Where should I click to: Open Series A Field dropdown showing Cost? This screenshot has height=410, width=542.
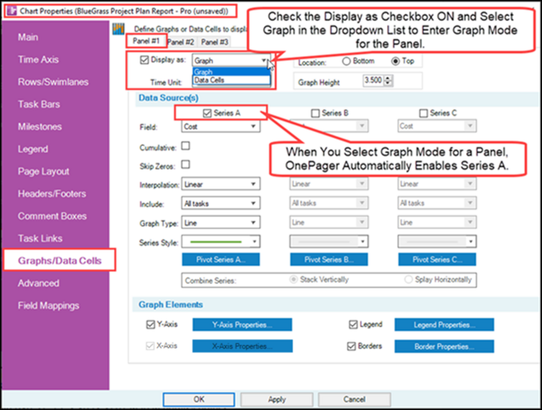click(221, 126)
